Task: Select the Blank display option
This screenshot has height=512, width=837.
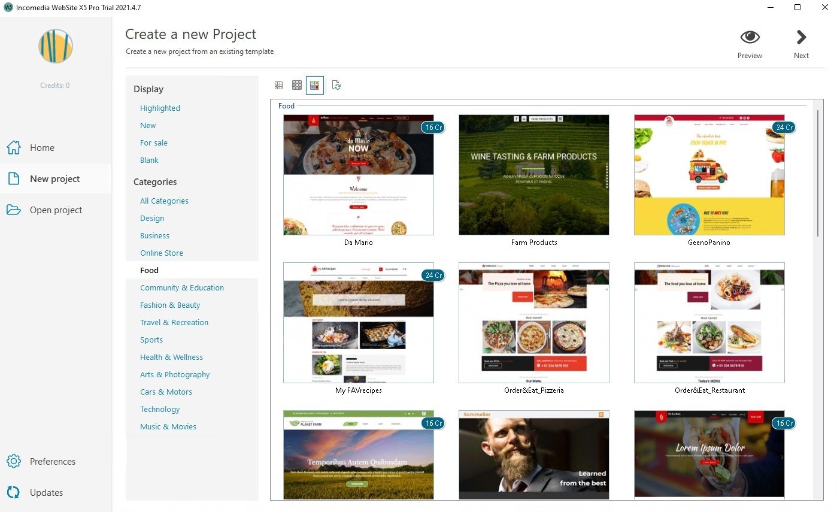Action: 149,160
